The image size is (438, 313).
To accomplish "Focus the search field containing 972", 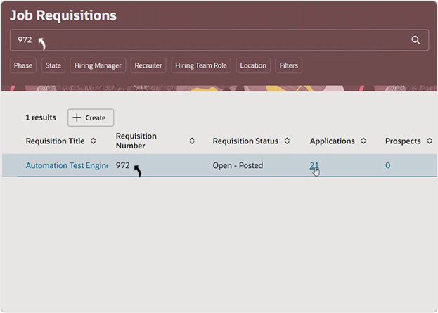I will pyautogui.click(x=211, y=40).
